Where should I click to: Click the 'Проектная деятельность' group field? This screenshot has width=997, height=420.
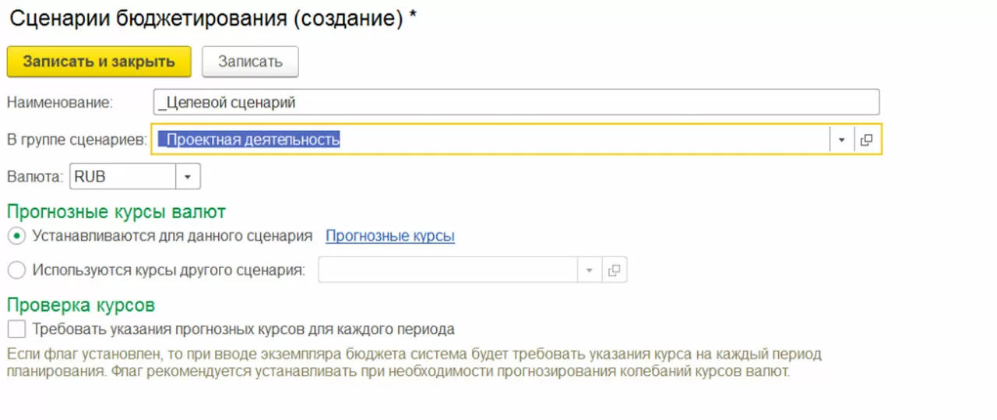491,140
